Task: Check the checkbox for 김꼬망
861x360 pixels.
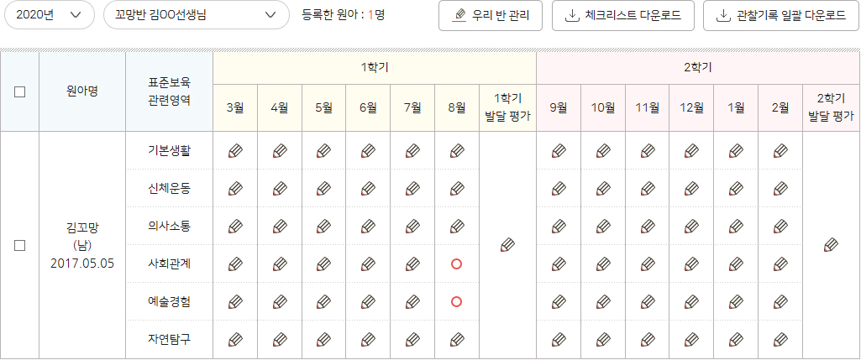Action: (20, 245)
